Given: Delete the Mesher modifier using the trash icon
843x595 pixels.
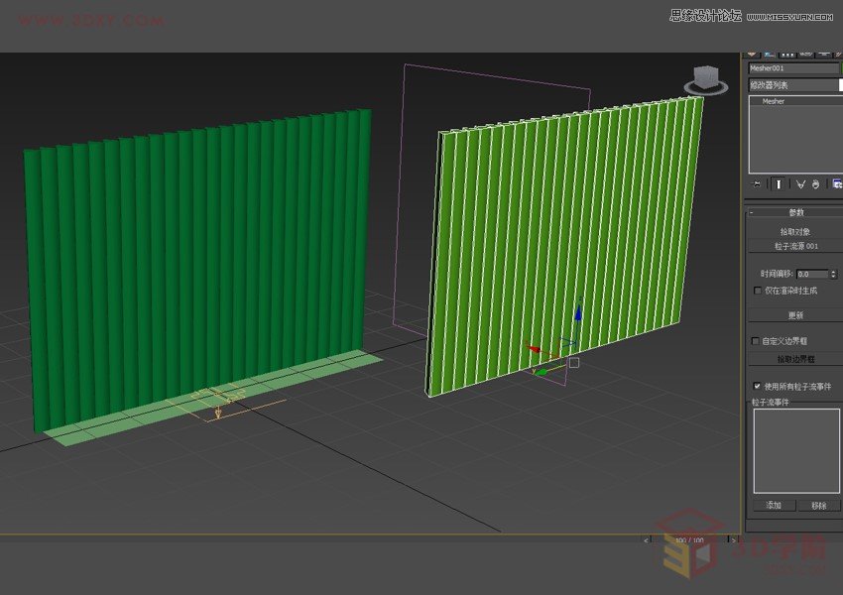Looking at the screenshot, I should [x=814, y=182].
